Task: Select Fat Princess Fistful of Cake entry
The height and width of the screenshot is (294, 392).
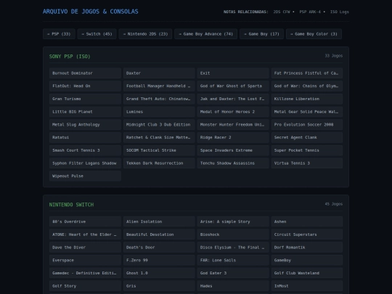Action: pyautogui.click(x=307, y=73)
